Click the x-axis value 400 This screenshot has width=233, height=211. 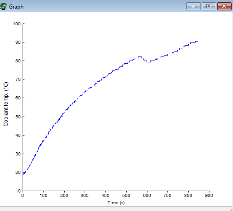[105, 196]
